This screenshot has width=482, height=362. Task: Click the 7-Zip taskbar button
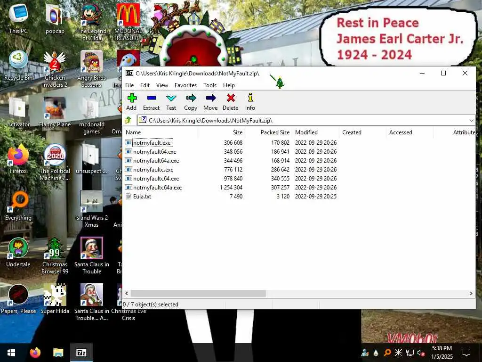tap(81, 353)
